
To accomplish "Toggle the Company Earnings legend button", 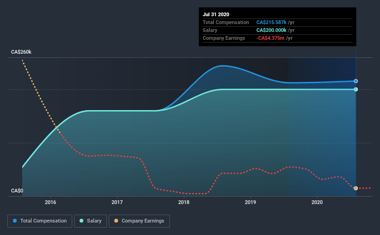I will (139, 221).
